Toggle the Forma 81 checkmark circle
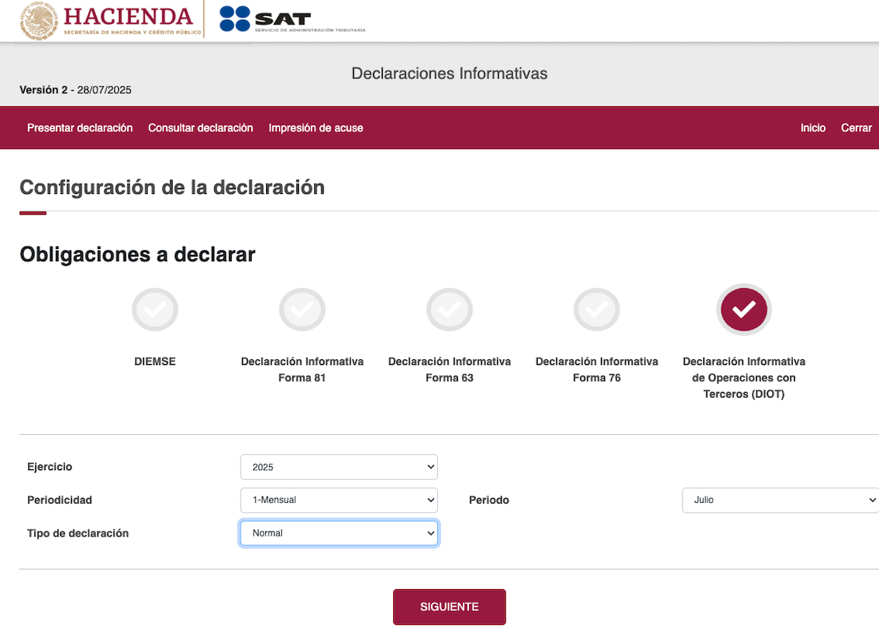 coord(302,309)
